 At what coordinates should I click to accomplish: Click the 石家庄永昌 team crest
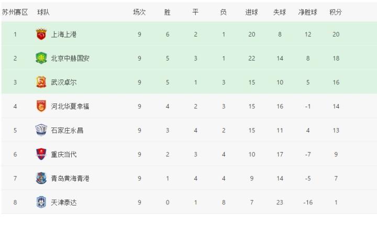(x=41, y=130)
